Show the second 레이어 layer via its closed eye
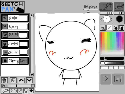Screen dimensions: 125x94 tap(5, 26)
